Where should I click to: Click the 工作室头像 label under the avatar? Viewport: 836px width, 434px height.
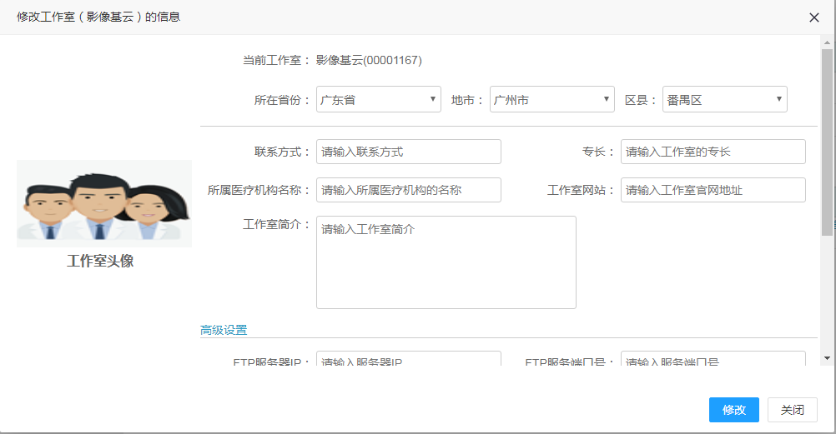100,261
